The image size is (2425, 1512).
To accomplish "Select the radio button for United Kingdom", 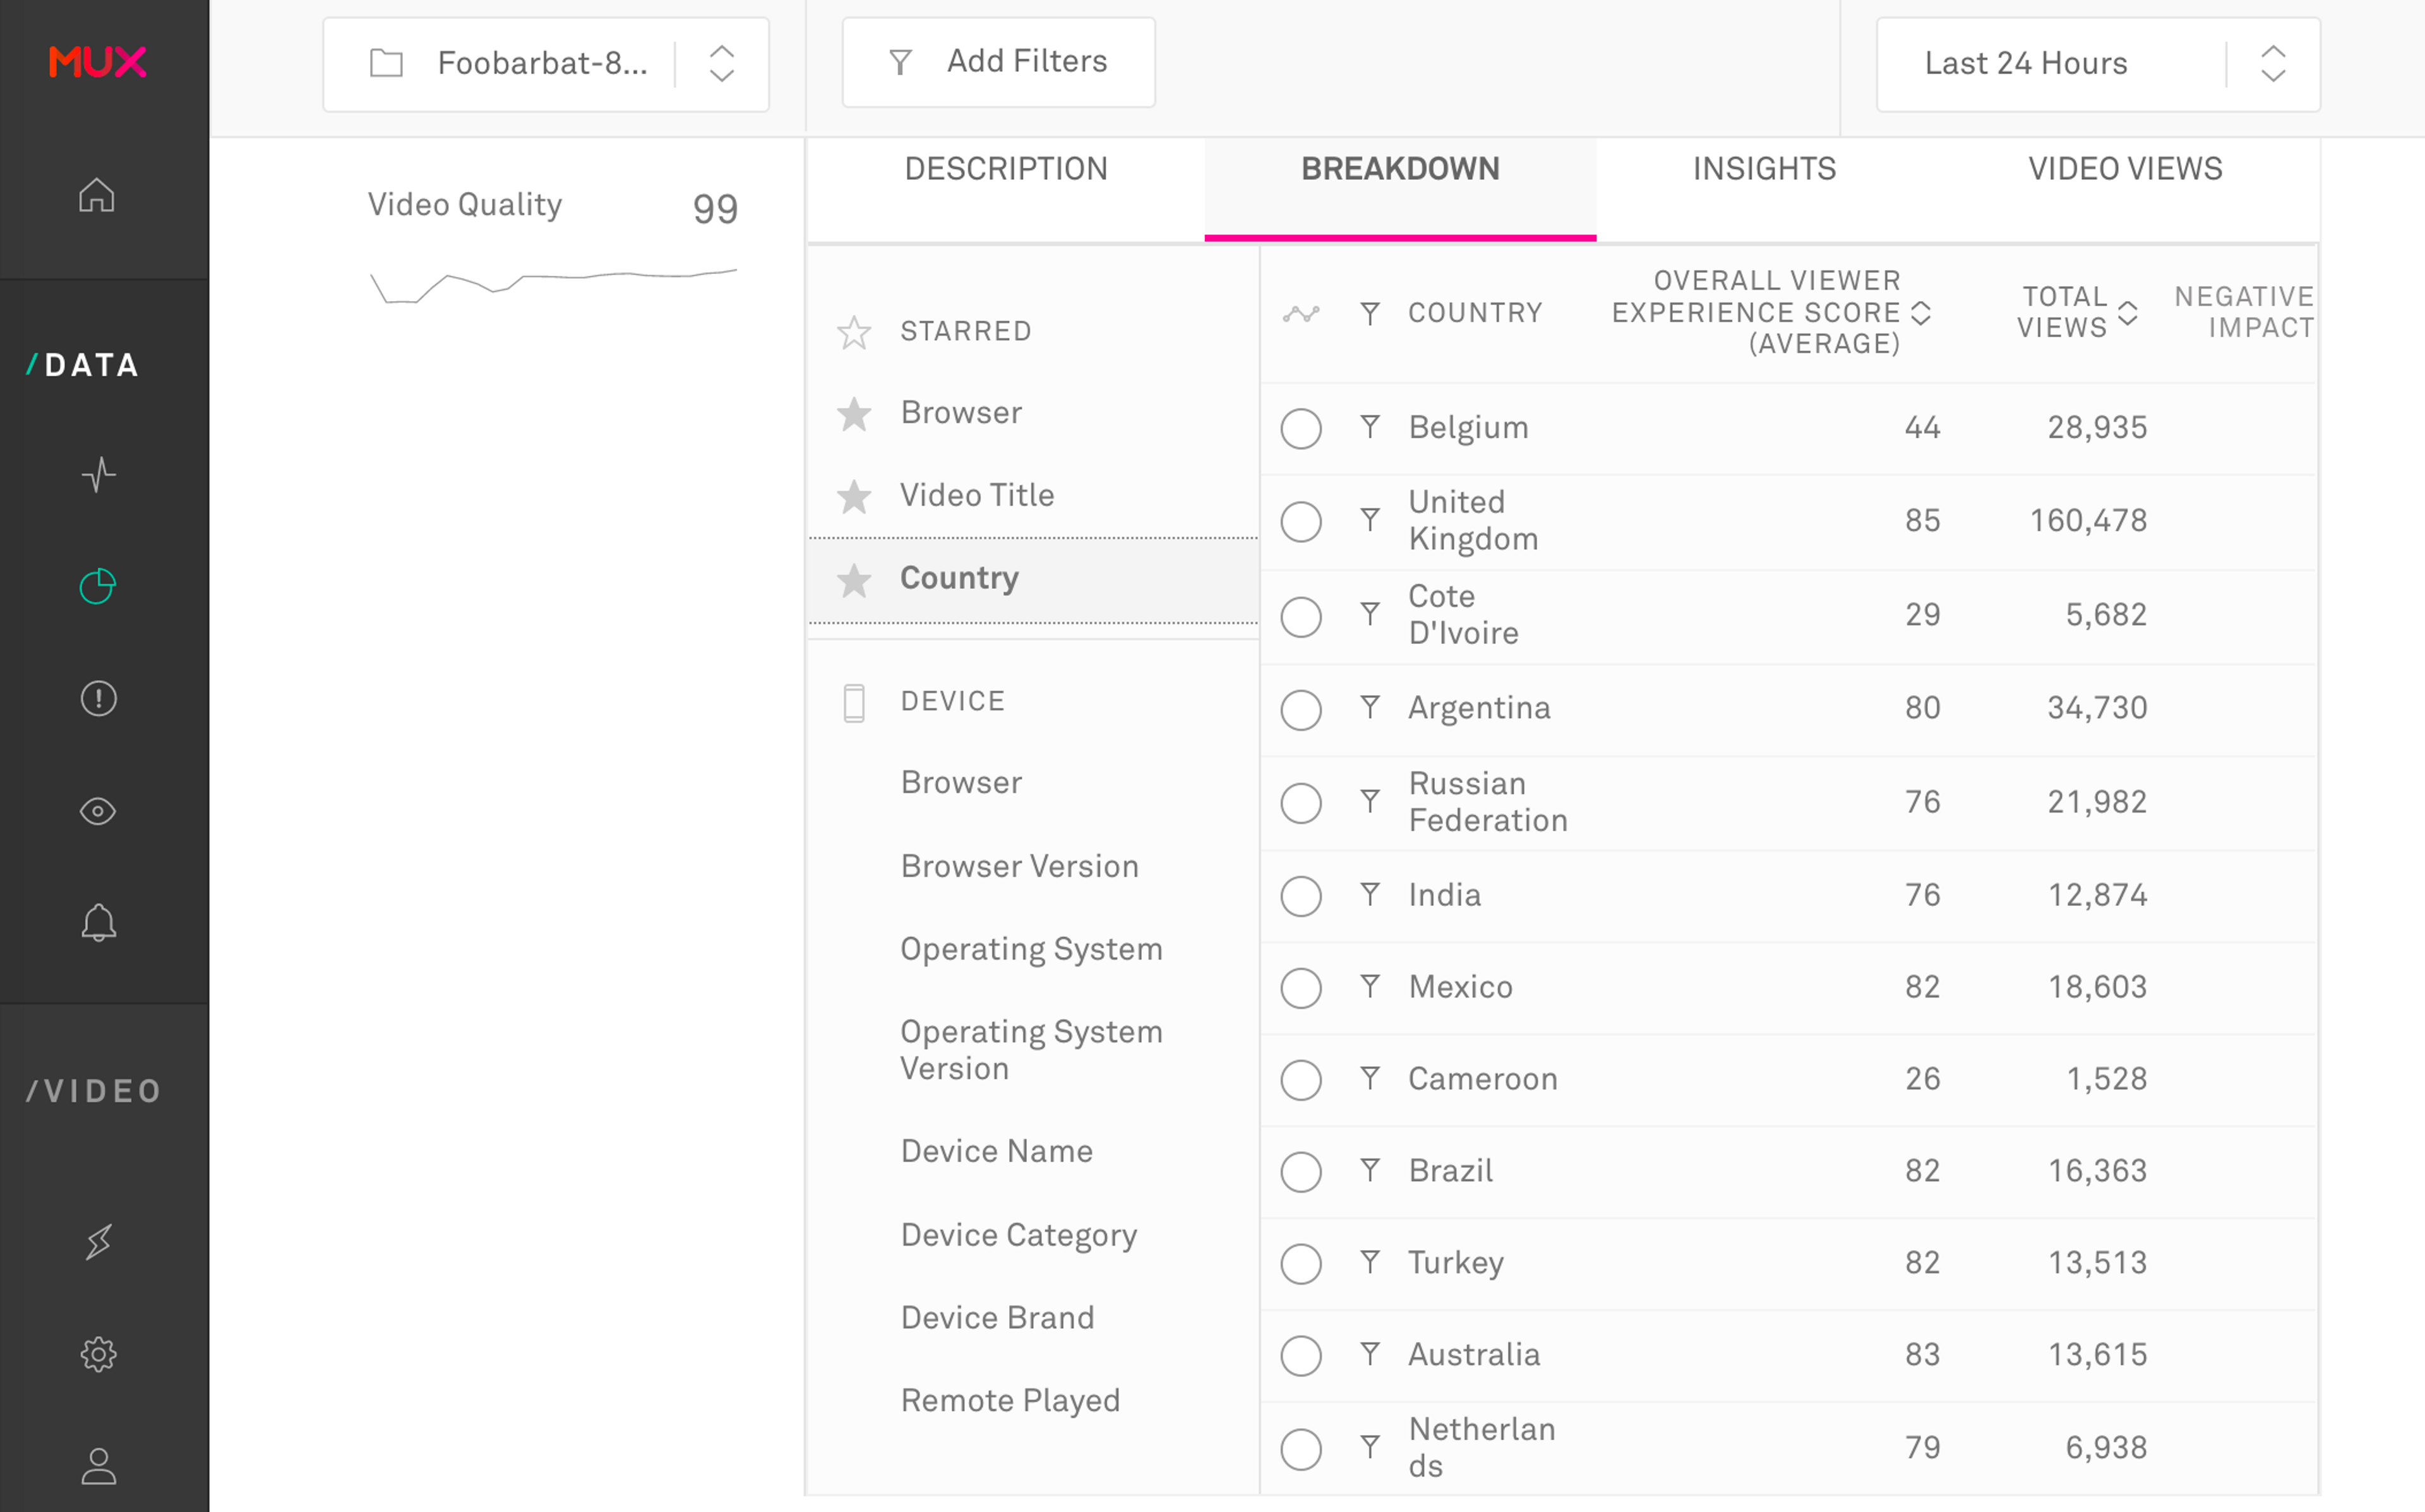I will 1302,519.
